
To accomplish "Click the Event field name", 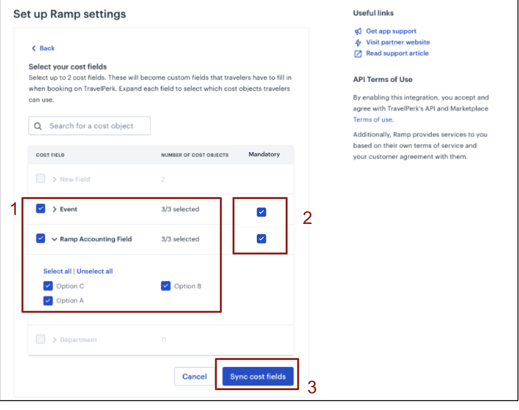I will [69, 210].
